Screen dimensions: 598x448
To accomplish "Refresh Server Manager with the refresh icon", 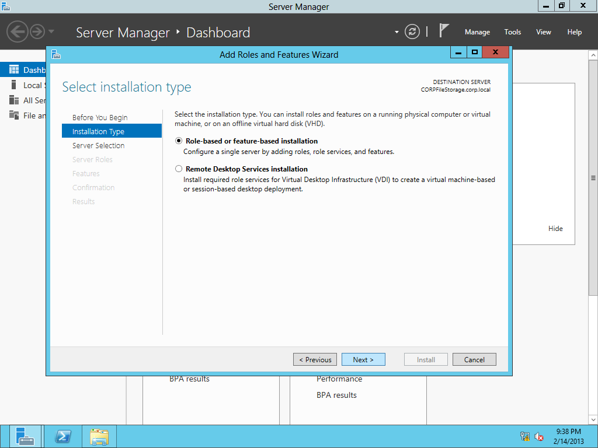I will (x=412, y=32).
